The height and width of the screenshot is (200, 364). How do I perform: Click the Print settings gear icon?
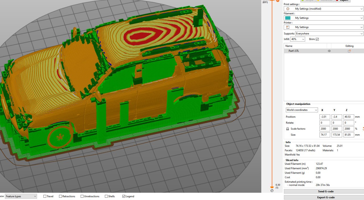[288, 9]
